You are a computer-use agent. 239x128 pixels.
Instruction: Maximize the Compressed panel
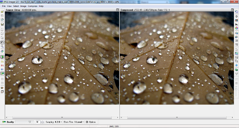coord(232,10)
